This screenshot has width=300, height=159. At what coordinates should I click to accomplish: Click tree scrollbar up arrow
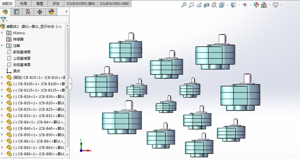pos(67,26)
